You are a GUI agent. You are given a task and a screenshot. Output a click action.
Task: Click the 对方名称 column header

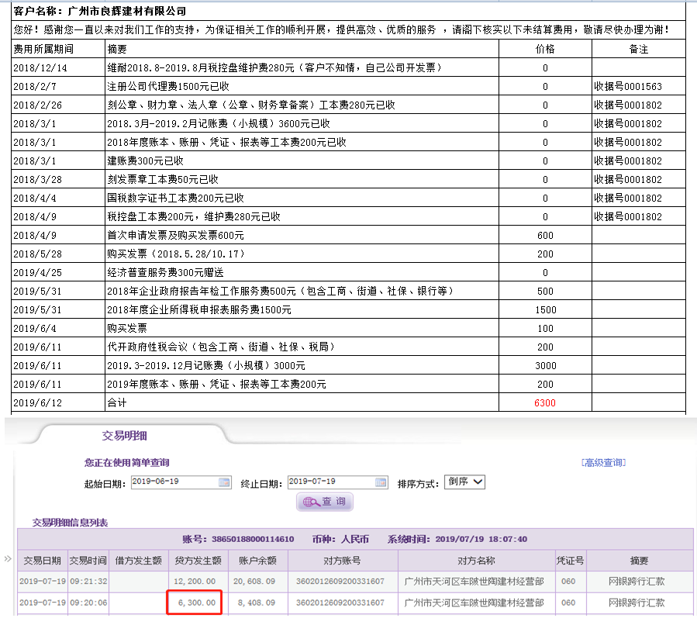click(476, 561)
